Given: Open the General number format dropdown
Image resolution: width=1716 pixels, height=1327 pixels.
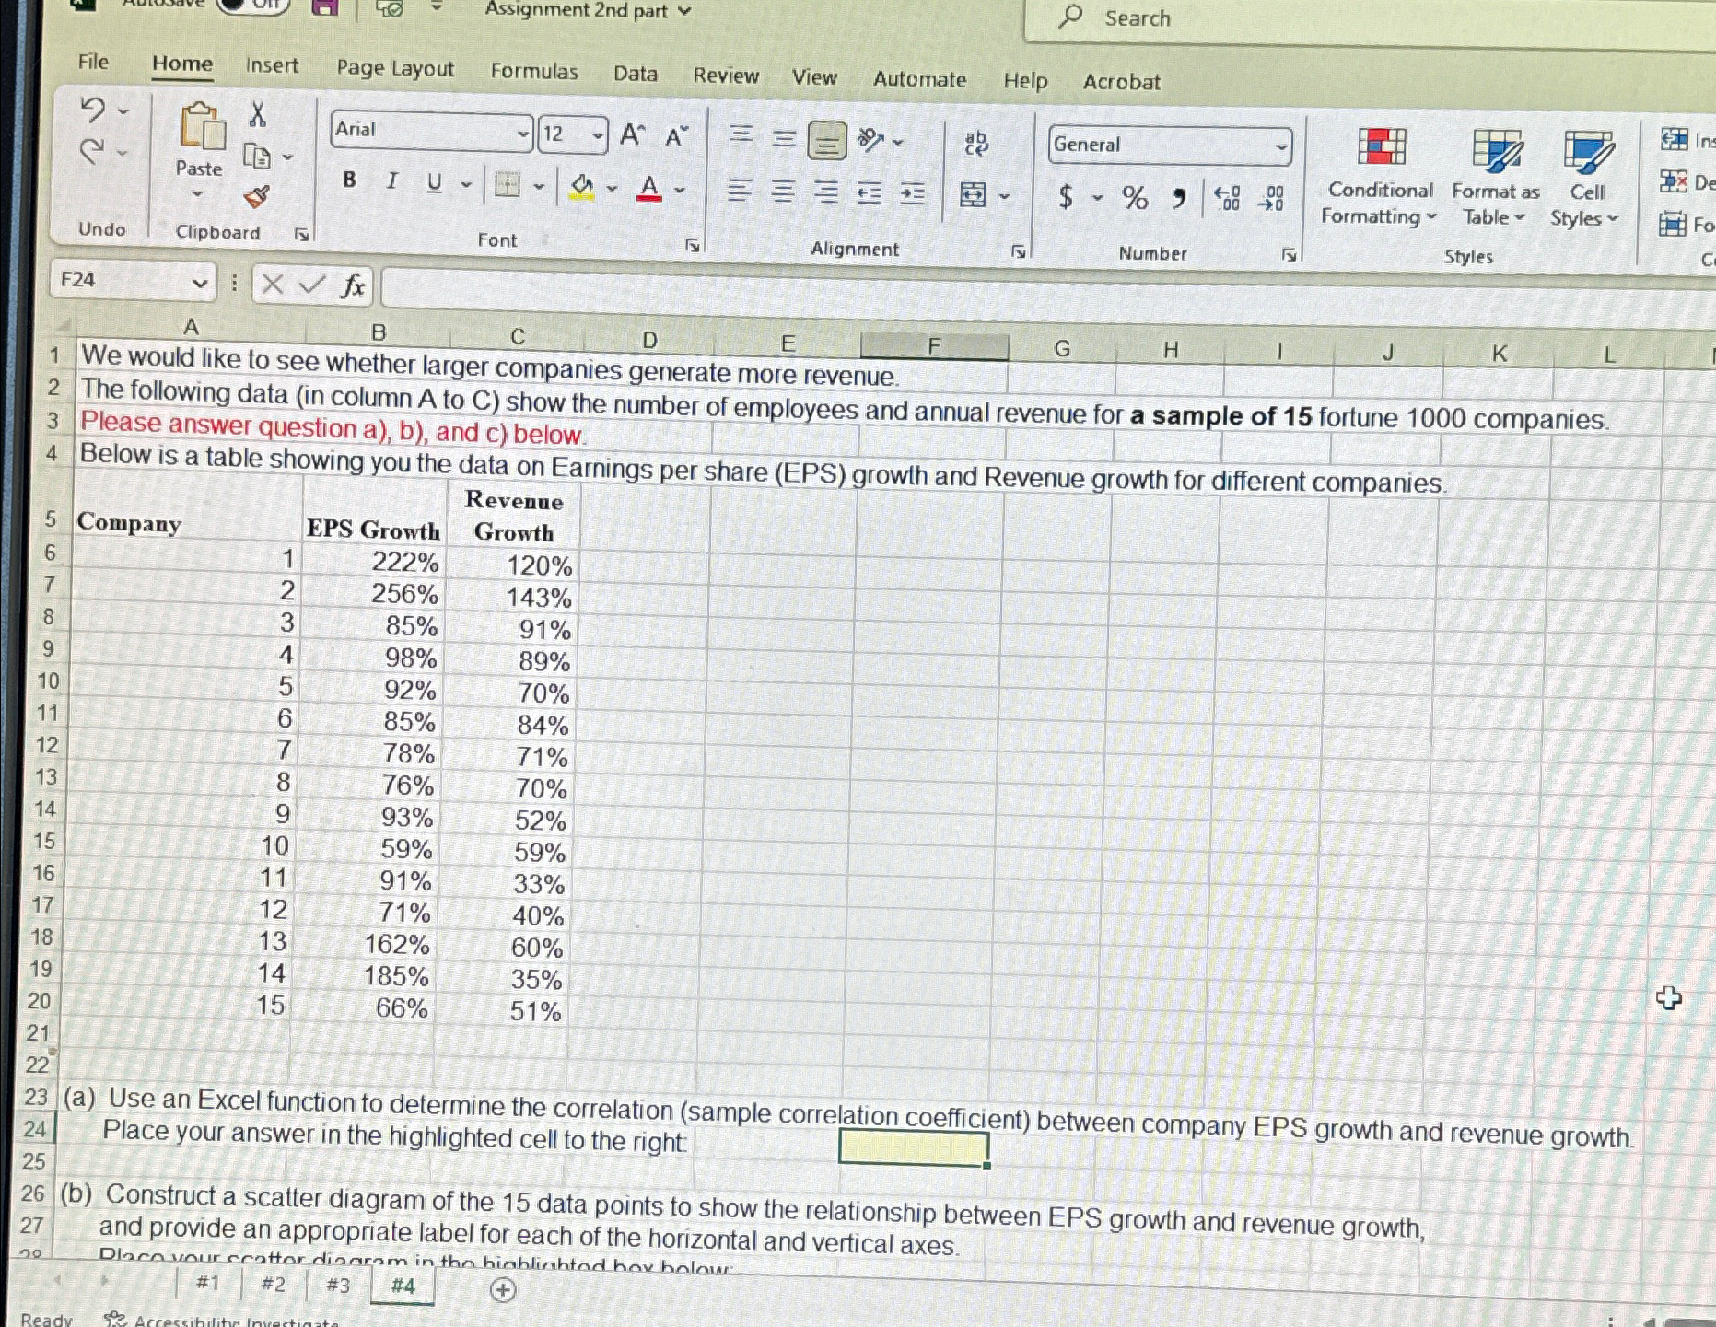Looking at the screenshot, I should coord(1282,145).
